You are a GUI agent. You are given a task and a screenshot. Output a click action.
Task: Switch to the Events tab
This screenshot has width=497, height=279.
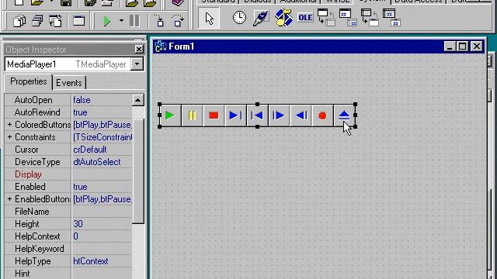(x=69, y=83)
